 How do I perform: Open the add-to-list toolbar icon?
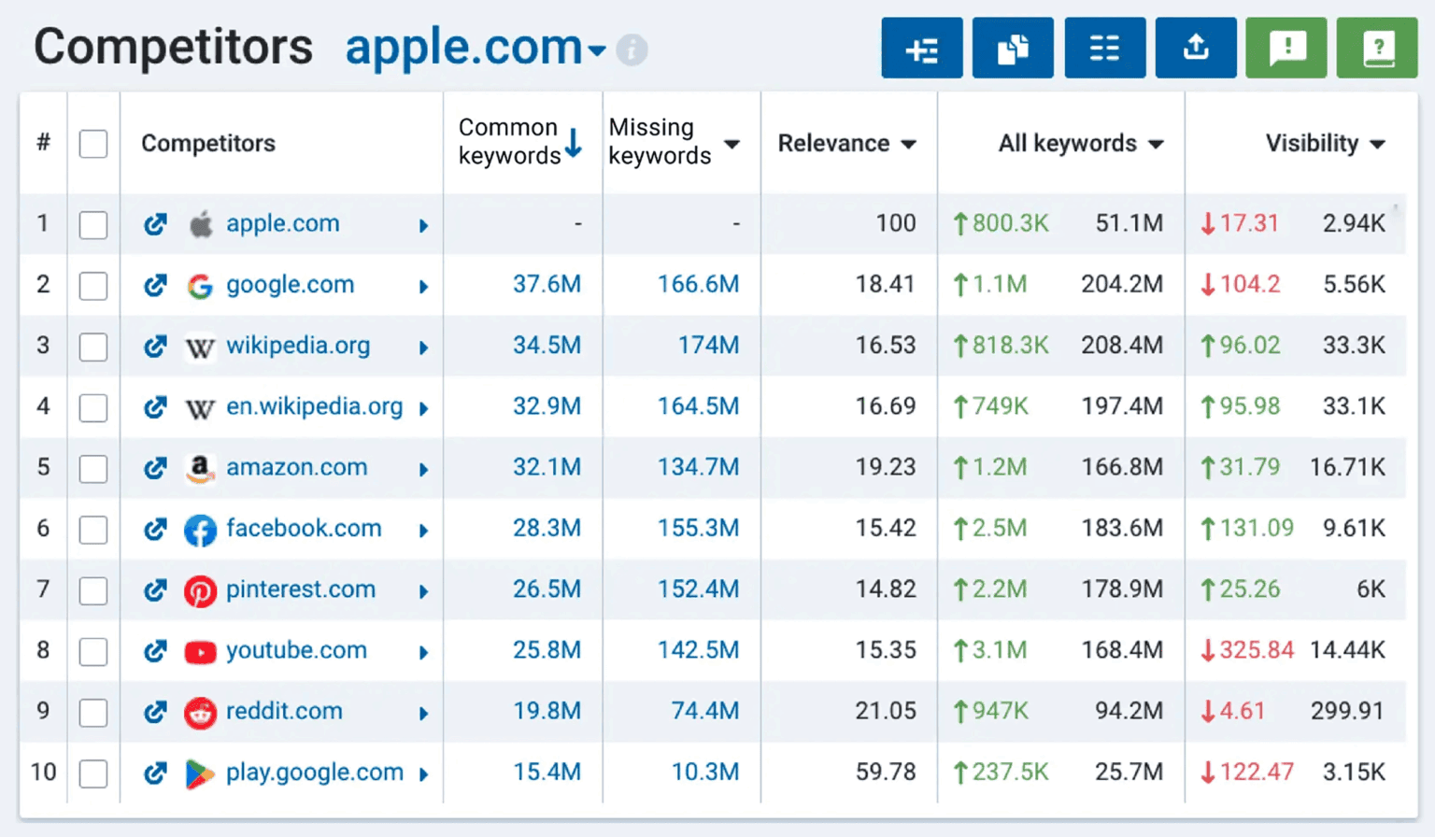[921, 48]
